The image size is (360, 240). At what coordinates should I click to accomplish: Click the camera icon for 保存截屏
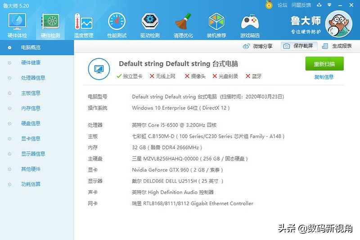(x=286, y=46)
